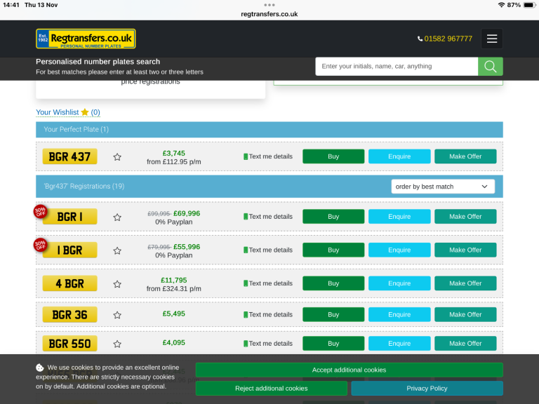The height and width of the screenshot is (404, 539).
Task: Open Your Wishlist link
Action: 67,112
